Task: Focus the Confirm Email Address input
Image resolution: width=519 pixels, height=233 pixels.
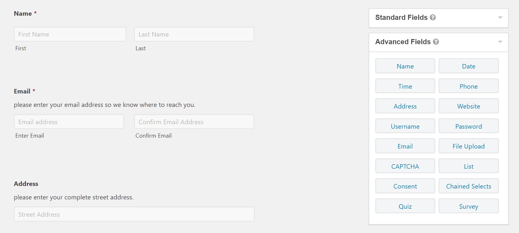Action: (x=194, y=122)
